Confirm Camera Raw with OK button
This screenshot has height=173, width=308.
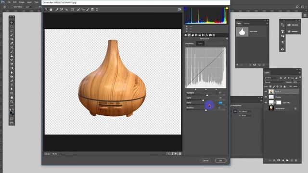220,161
